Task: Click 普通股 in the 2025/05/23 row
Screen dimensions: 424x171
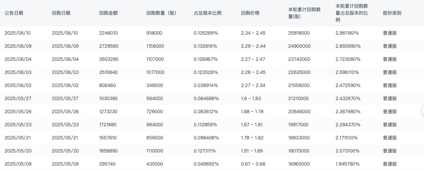Action: pyautogui.click(x=390, y=125)
